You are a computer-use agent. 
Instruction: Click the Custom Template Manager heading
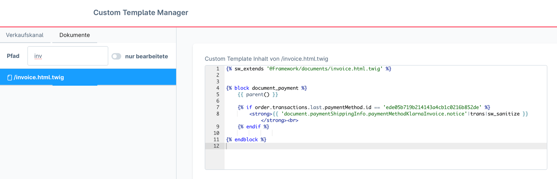click(x=141, y=12)
